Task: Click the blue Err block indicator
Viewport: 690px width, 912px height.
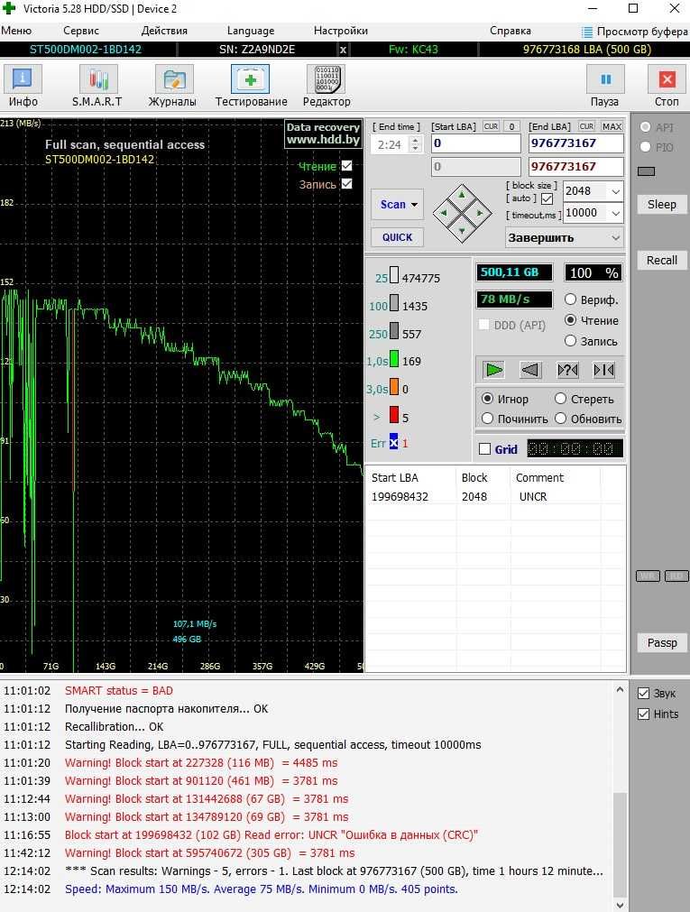Action: [x=394, y=443]
